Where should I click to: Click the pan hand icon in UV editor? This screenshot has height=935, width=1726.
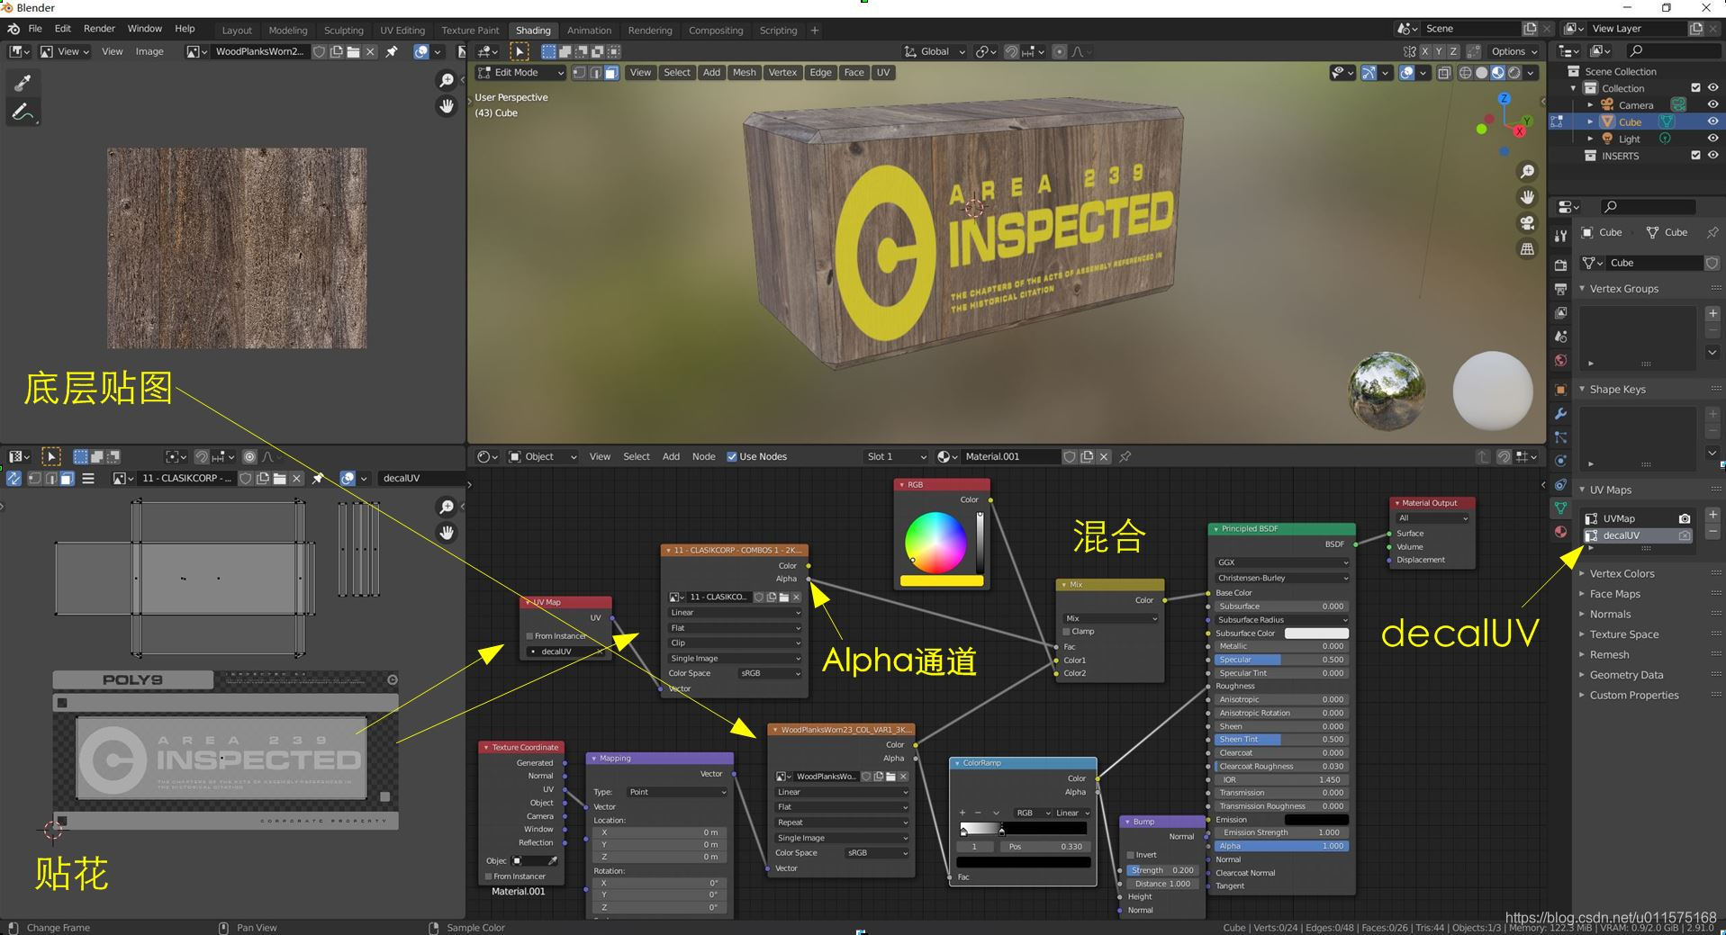click(x=447, y=533)
